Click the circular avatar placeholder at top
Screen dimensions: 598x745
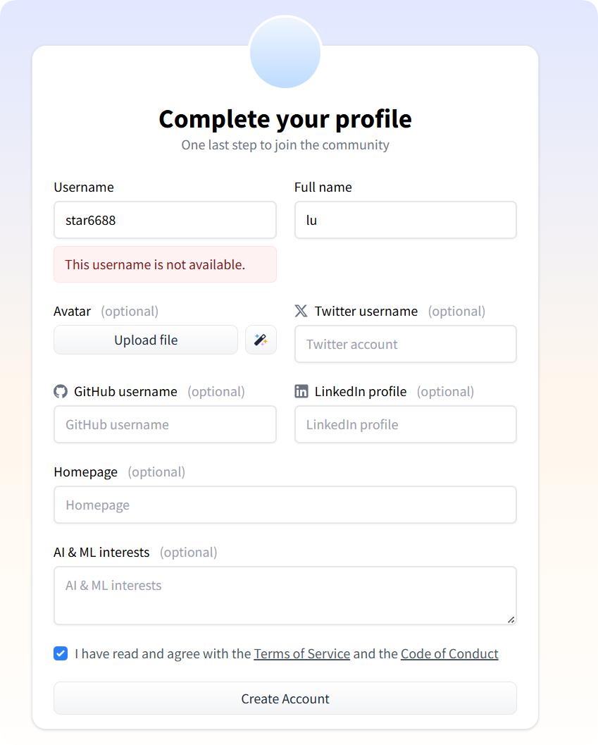[x=285, y=53]
